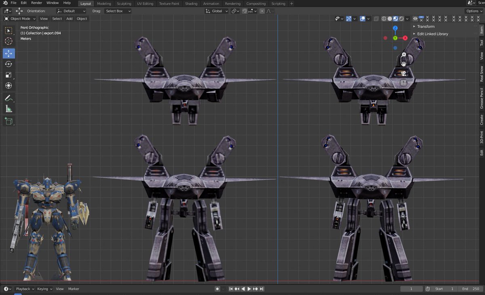Toggle snapping magnet button
485x295 pixels.
245,11
